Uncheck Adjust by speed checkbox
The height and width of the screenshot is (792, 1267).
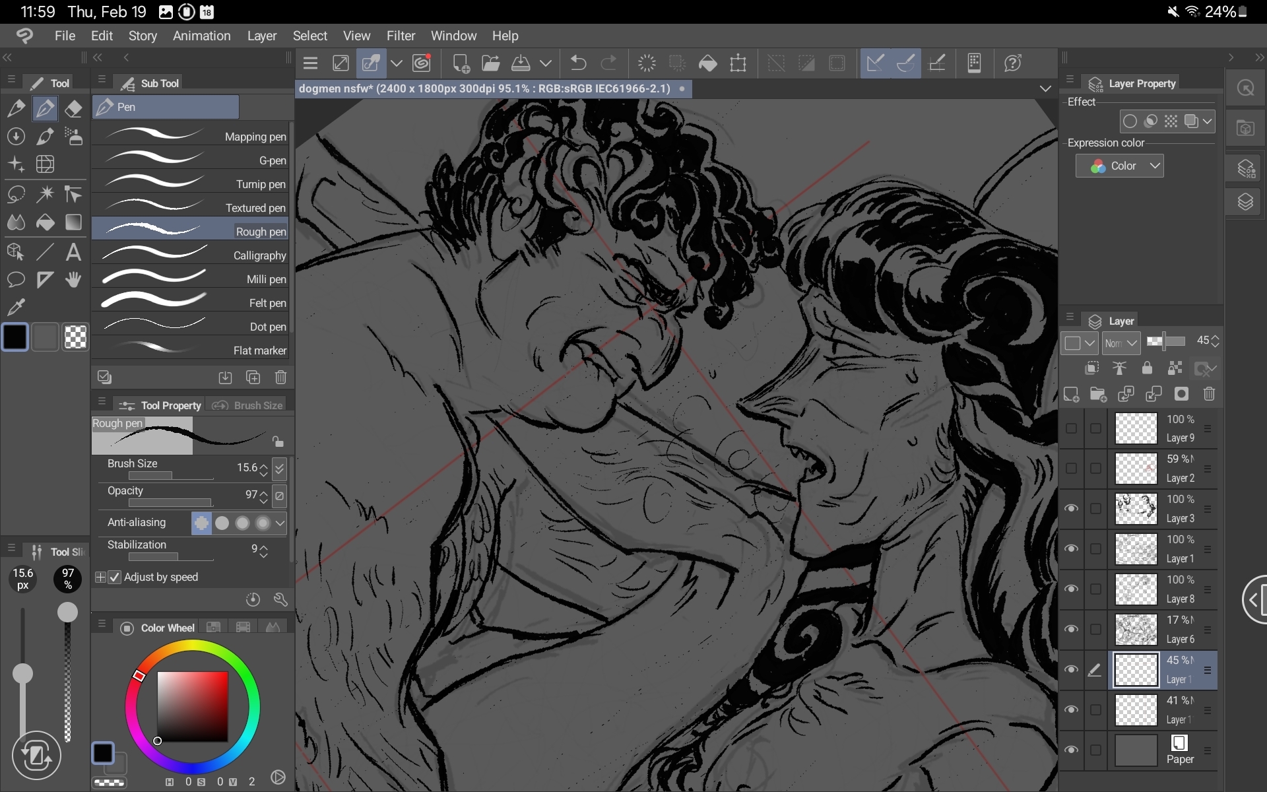coord(115,577)
